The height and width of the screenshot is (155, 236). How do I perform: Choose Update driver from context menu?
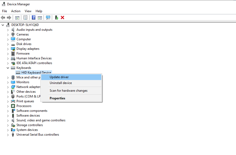(x=59, y=77)
